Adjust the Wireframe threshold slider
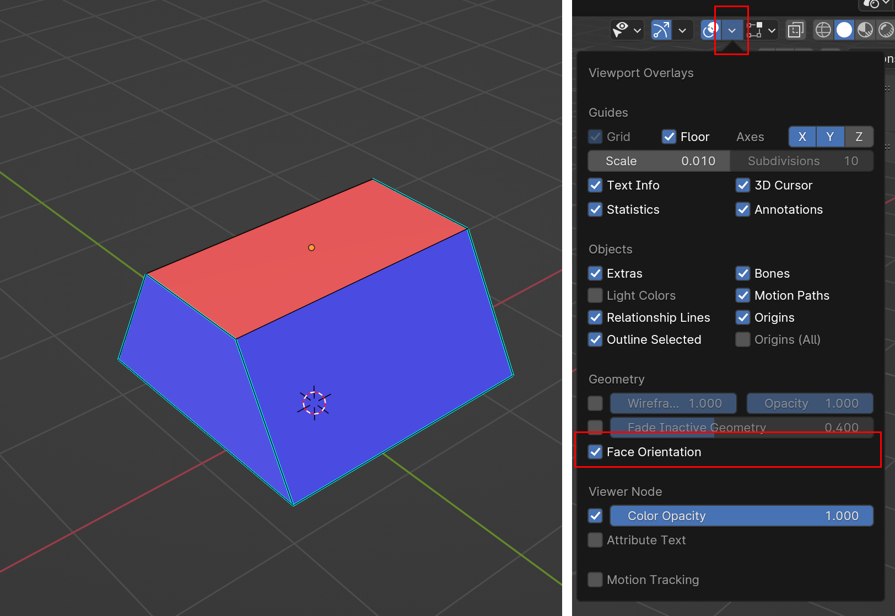This screenshot has height=616, width=895. point(673,403)
